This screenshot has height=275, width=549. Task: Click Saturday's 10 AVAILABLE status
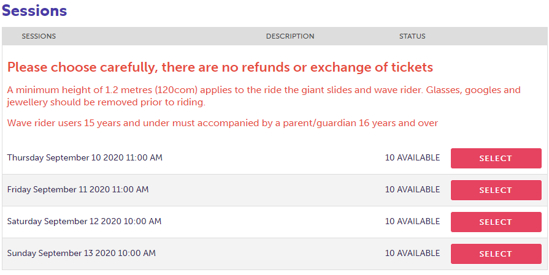[412, 222]
